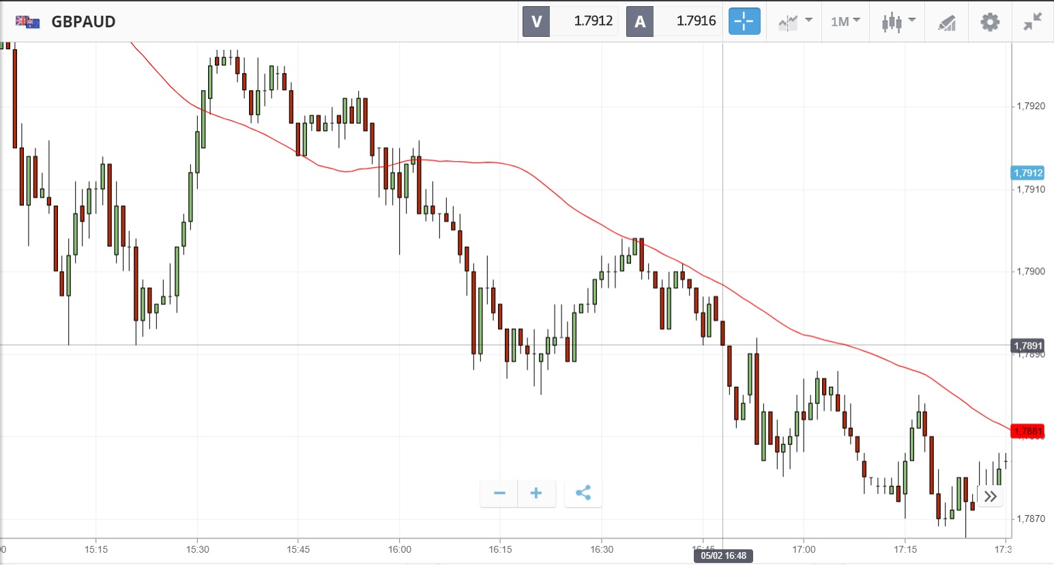
Task: Zoom out with the minus button
Action: point(499,493)
